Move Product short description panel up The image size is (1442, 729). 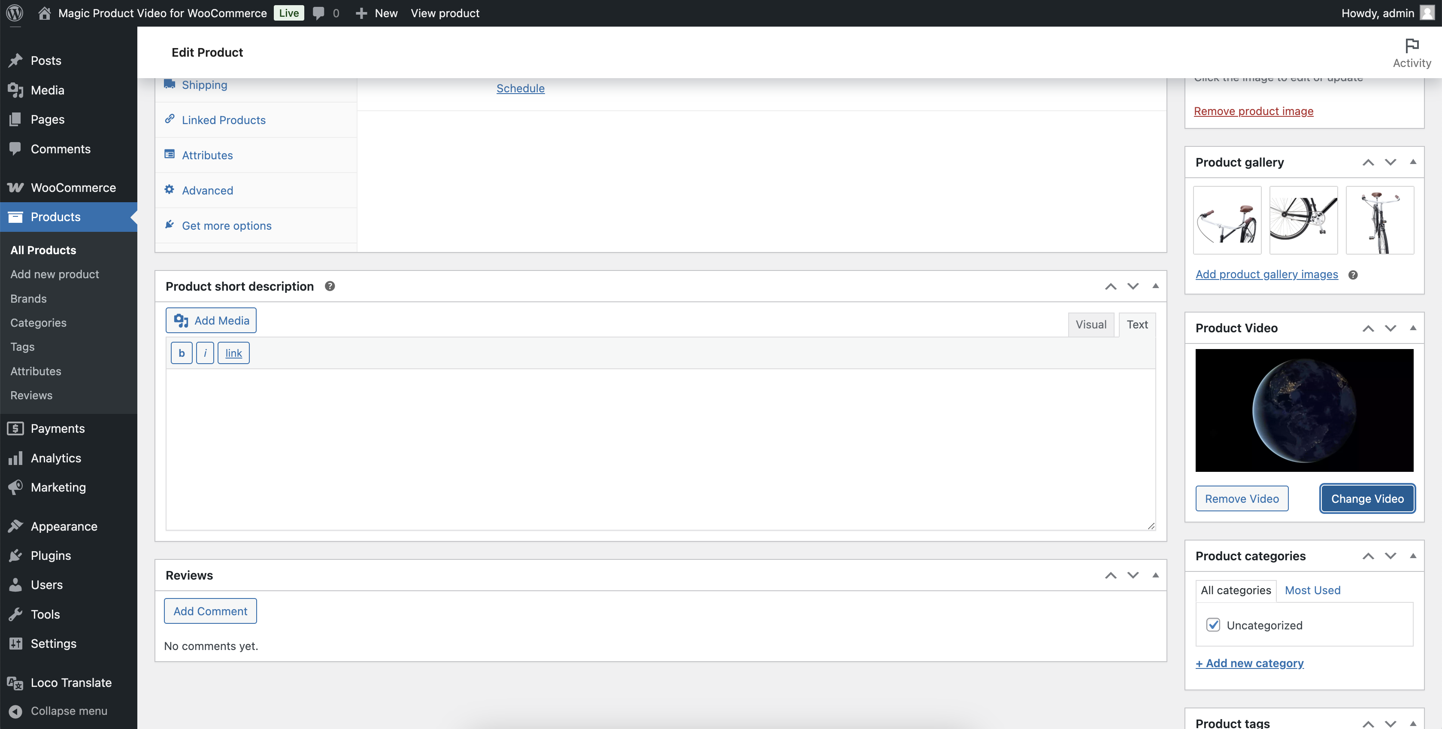1111,286
